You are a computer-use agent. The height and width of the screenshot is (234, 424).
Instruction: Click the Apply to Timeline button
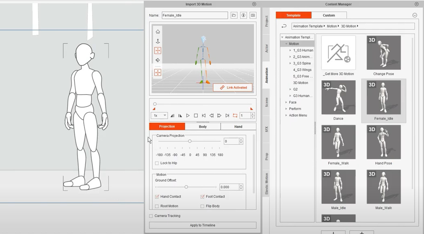coord(203,225)
